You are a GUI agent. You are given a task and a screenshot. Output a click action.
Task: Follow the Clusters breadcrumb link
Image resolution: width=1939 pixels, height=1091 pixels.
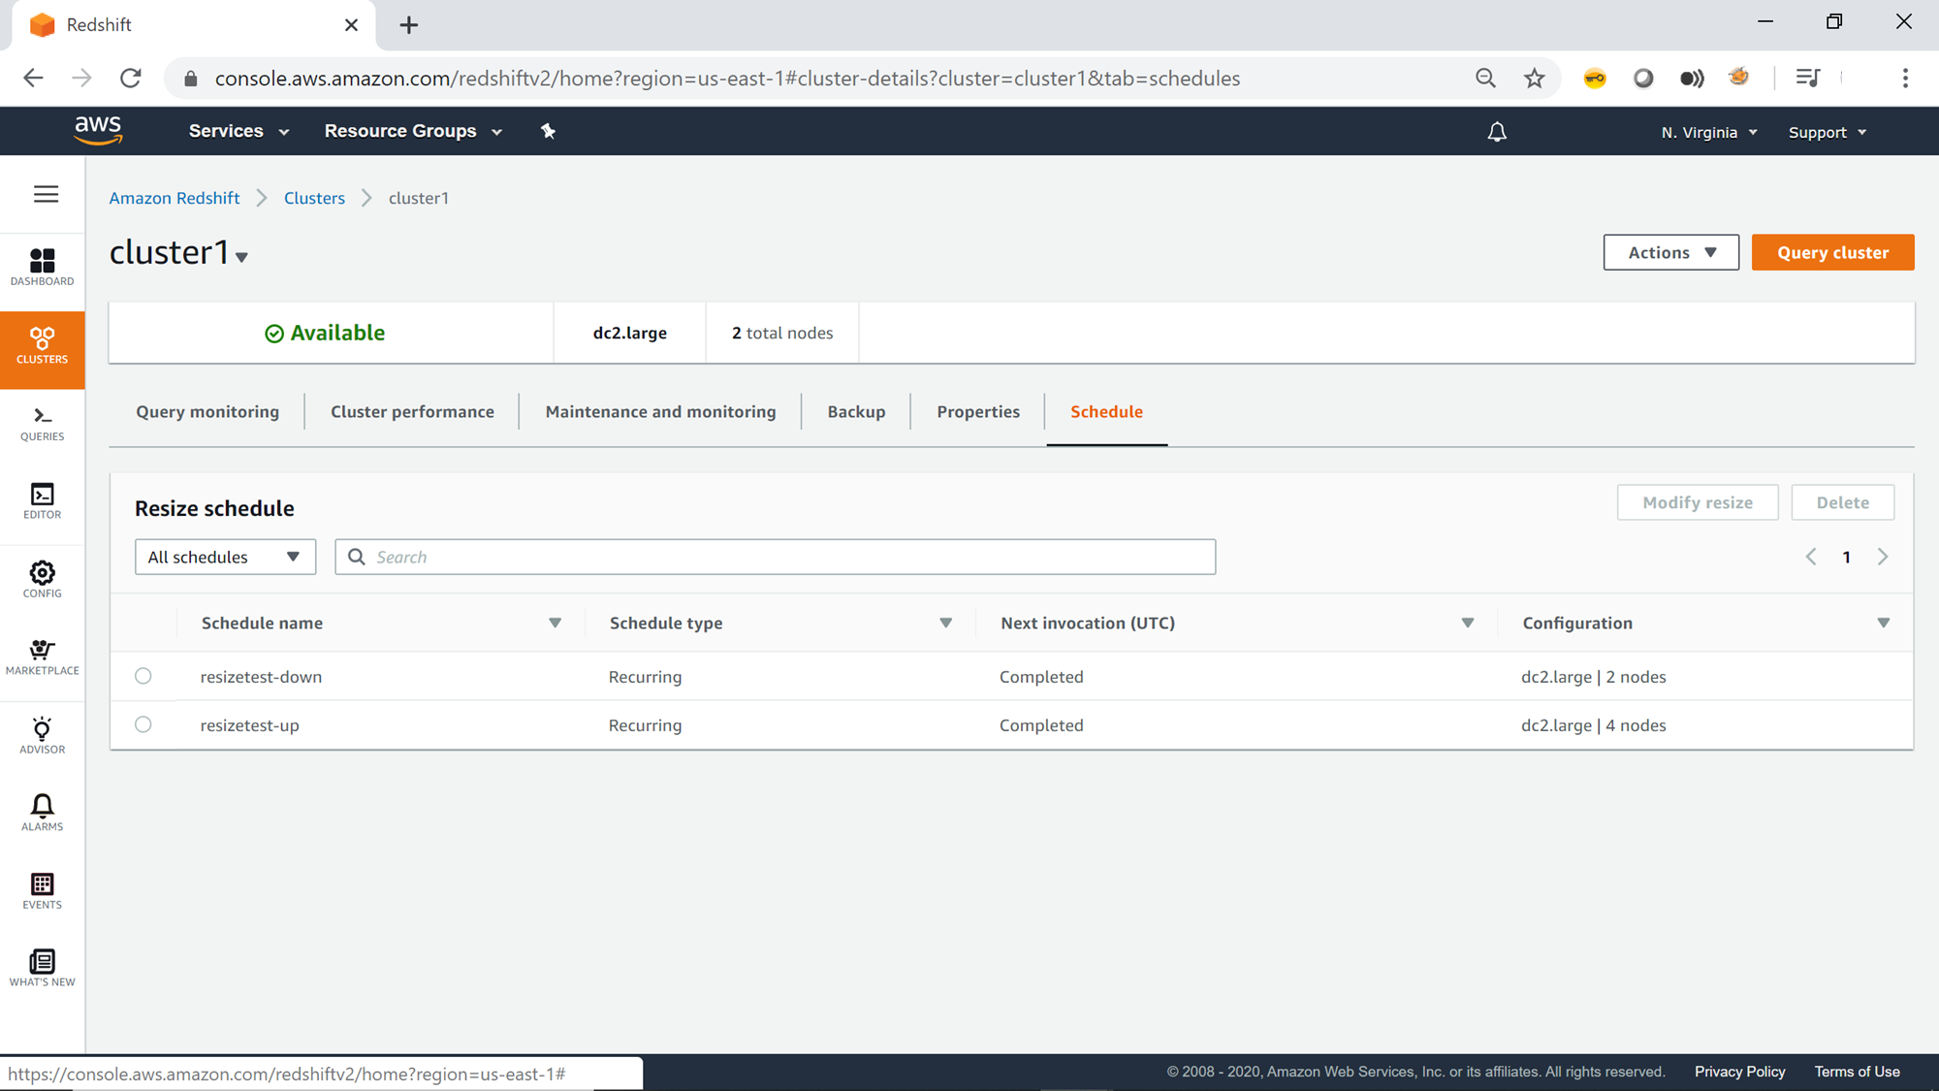314,198
